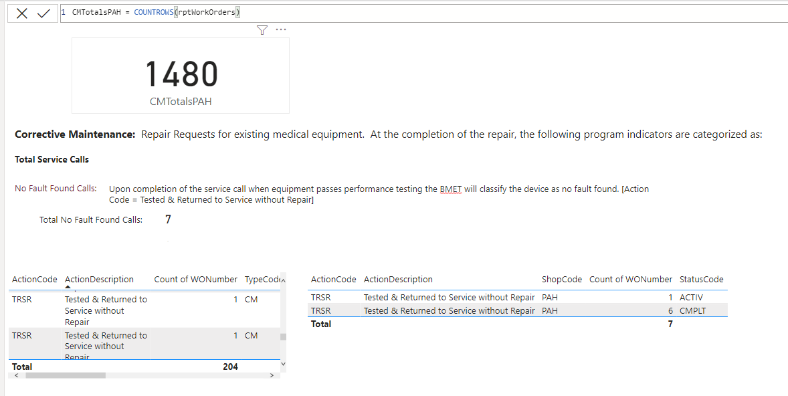Click the PAH cell in the CMPLT row

tap(550, 310)
